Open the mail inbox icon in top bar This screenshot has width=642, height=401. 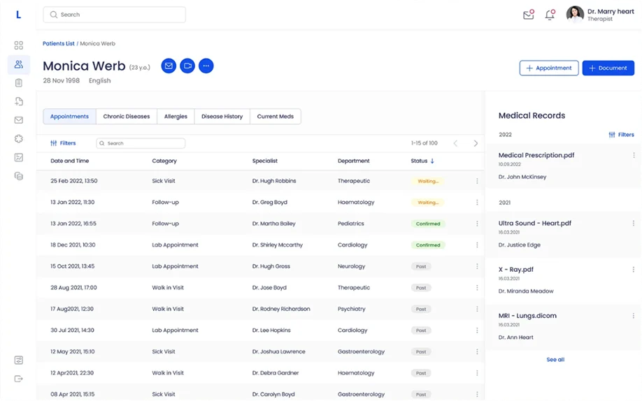pos(529,15)
